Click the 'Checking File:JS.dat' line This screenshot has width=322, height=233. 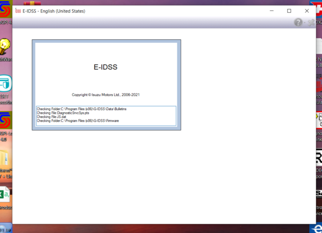[52, 116]
